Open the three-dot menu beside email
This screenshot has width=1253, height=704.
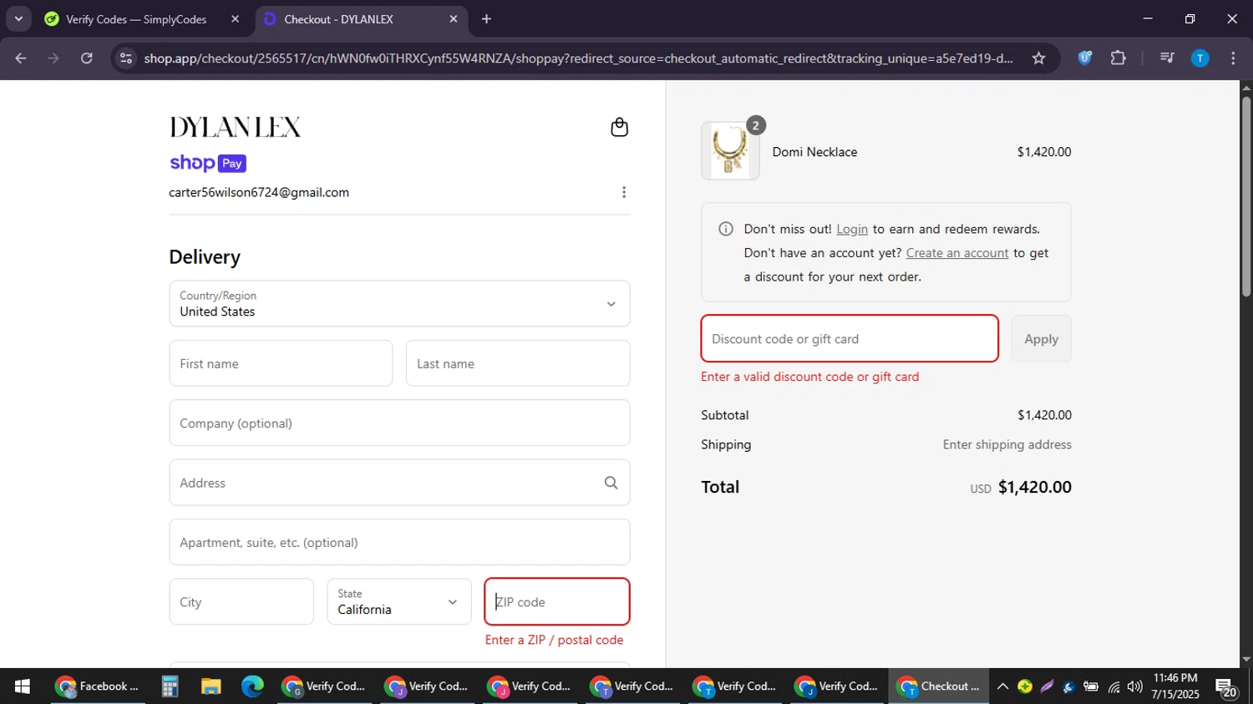click(623, 192)
